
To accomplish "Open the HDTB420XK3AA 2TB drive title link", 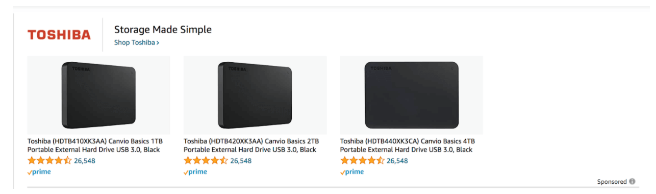I will (251, 145).
